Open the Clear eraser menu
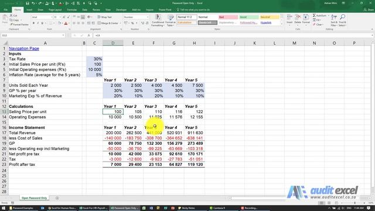This screenshot has width=375, height=211. coord(318,25)
